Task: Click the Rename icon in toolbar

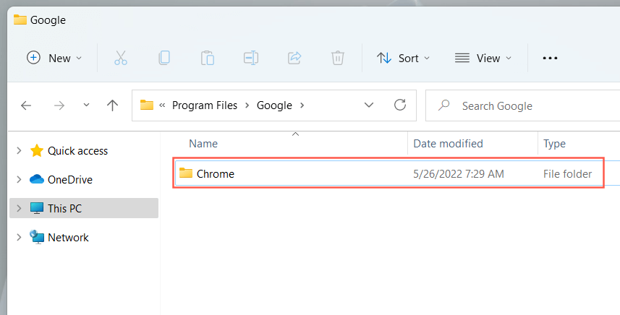Action: (251, 59)
